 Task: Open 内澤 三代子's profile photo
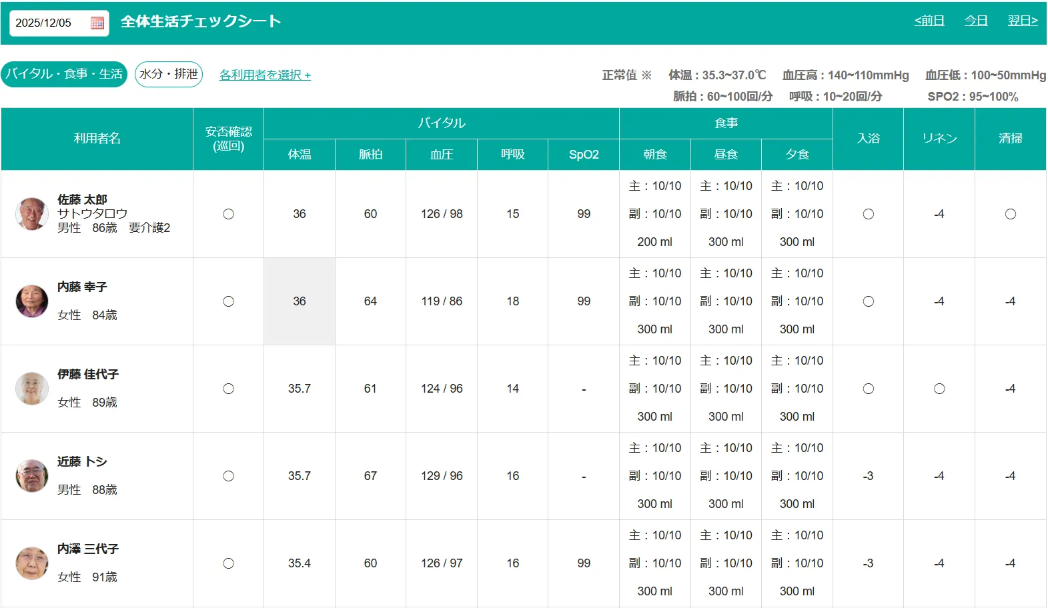32,563
